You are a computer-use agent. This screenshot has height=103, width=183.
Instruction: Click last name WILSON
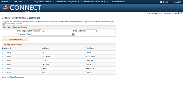45,60
